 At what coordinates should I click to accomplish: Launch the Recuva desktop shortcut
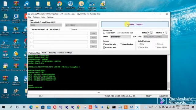point(103,5)
